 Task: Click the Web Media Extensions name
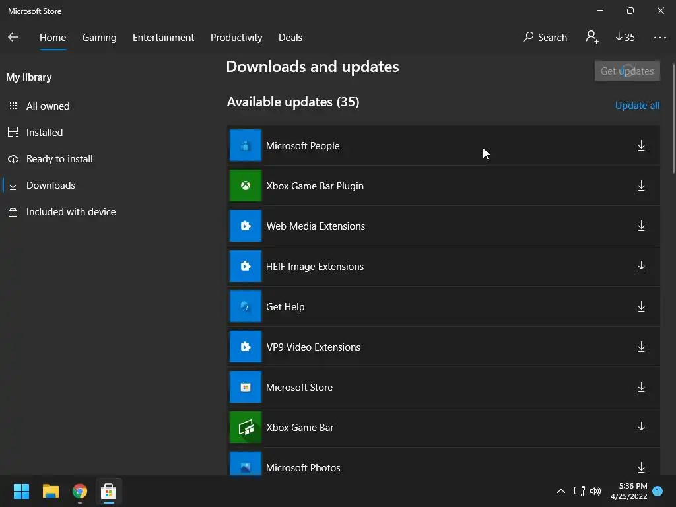316,226
